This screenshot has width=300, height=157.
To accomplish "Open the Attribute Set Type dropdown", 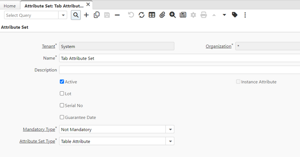I will (170, 142).
